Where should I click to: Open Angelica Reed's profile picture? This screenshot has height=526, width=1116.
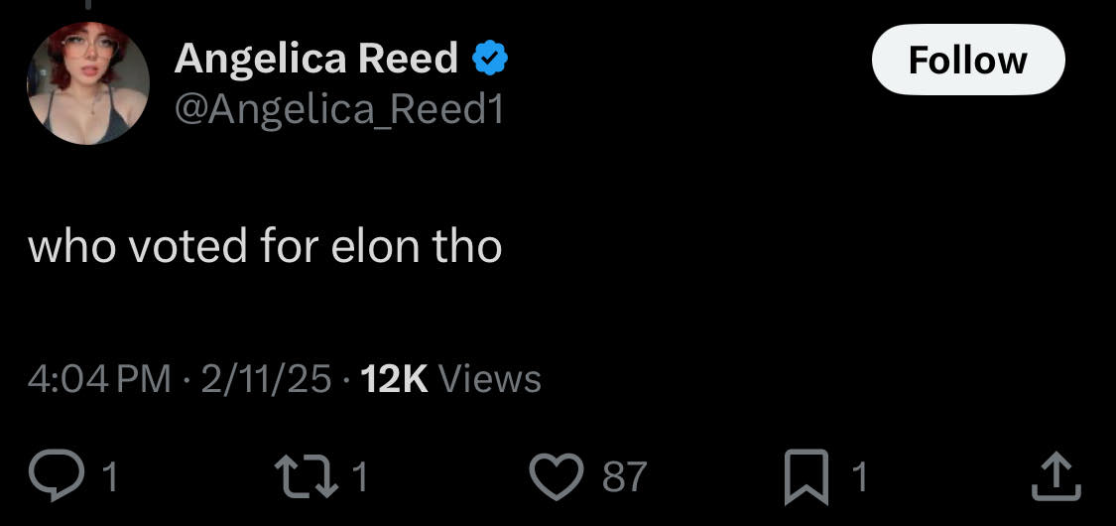pyautogui.click(x=88, y=83)
